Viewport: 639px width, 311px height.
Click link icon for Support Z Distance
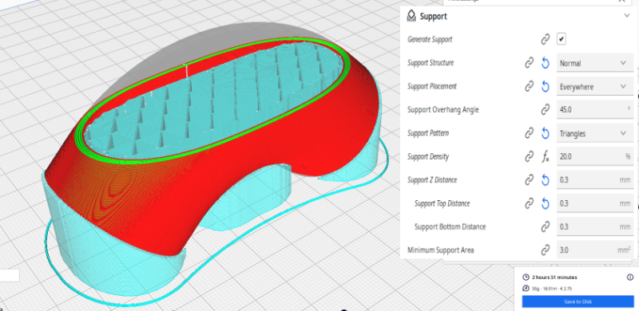(529, 180)
